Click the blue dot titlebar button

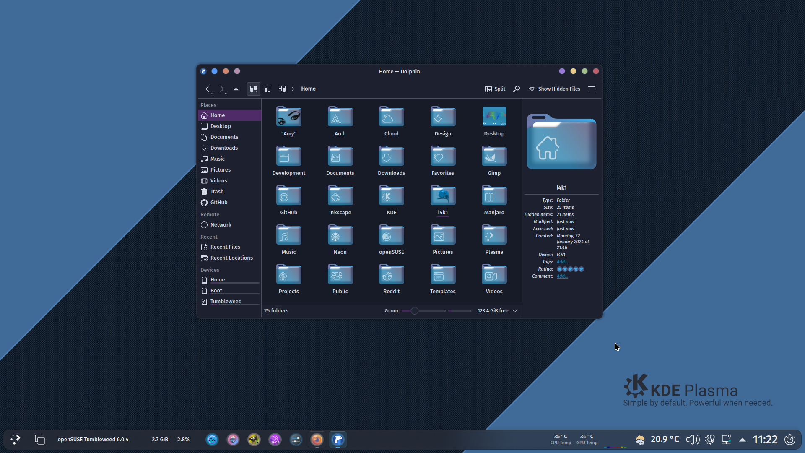pos(214,71)
